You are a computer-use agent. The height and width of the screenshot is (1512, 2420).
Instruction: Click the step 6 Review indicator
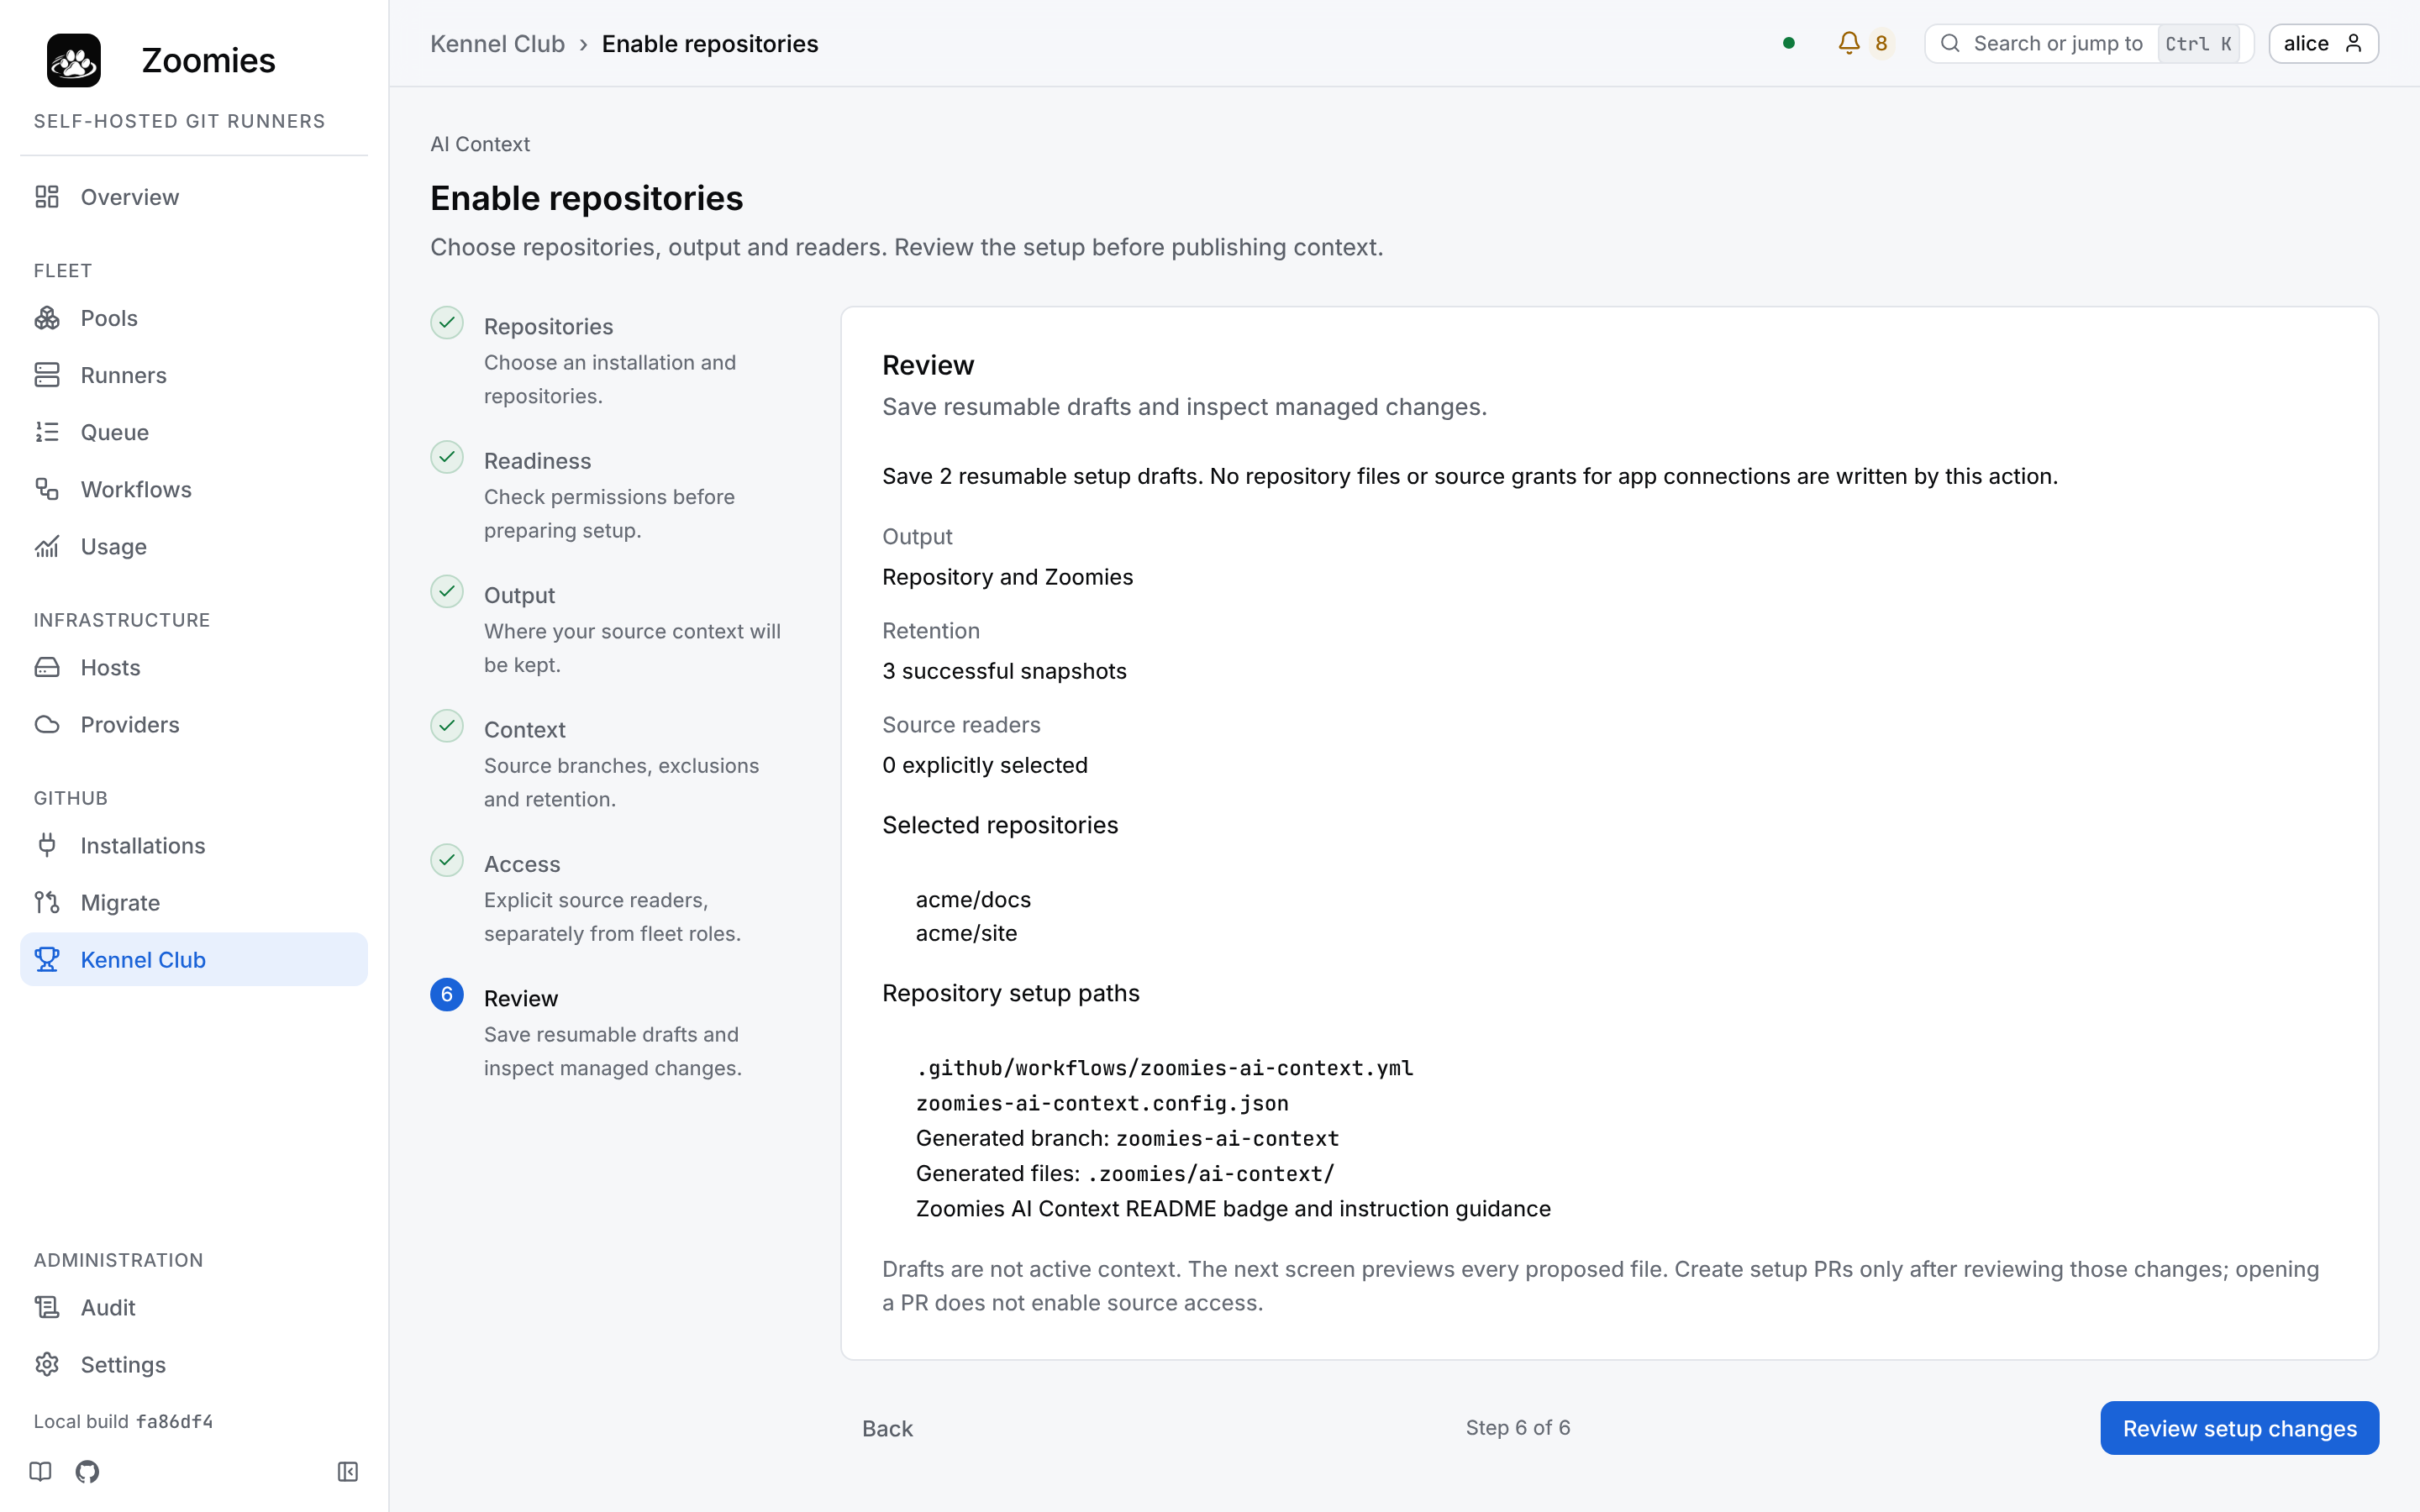tap(447, 994)
